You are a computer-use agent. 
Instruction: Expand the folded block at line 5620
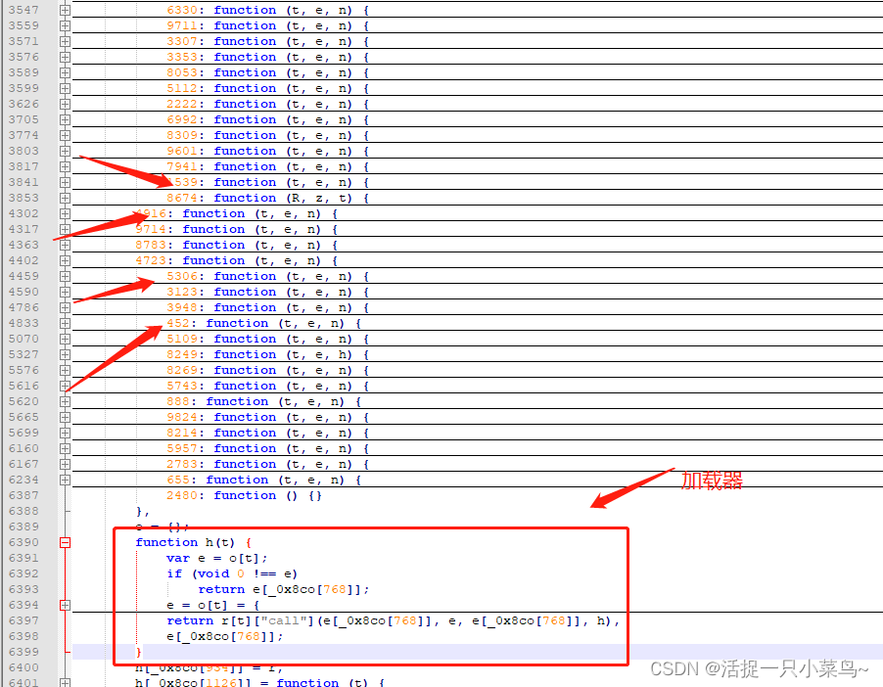(x=65, y=401)
